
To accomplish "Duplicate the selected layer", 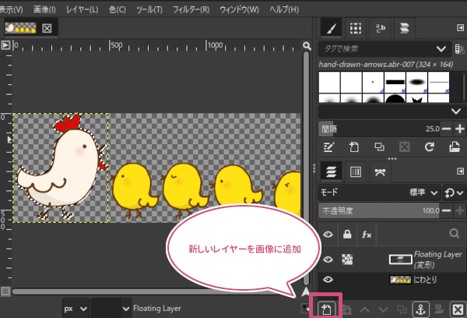I will [x=402, y=310].
